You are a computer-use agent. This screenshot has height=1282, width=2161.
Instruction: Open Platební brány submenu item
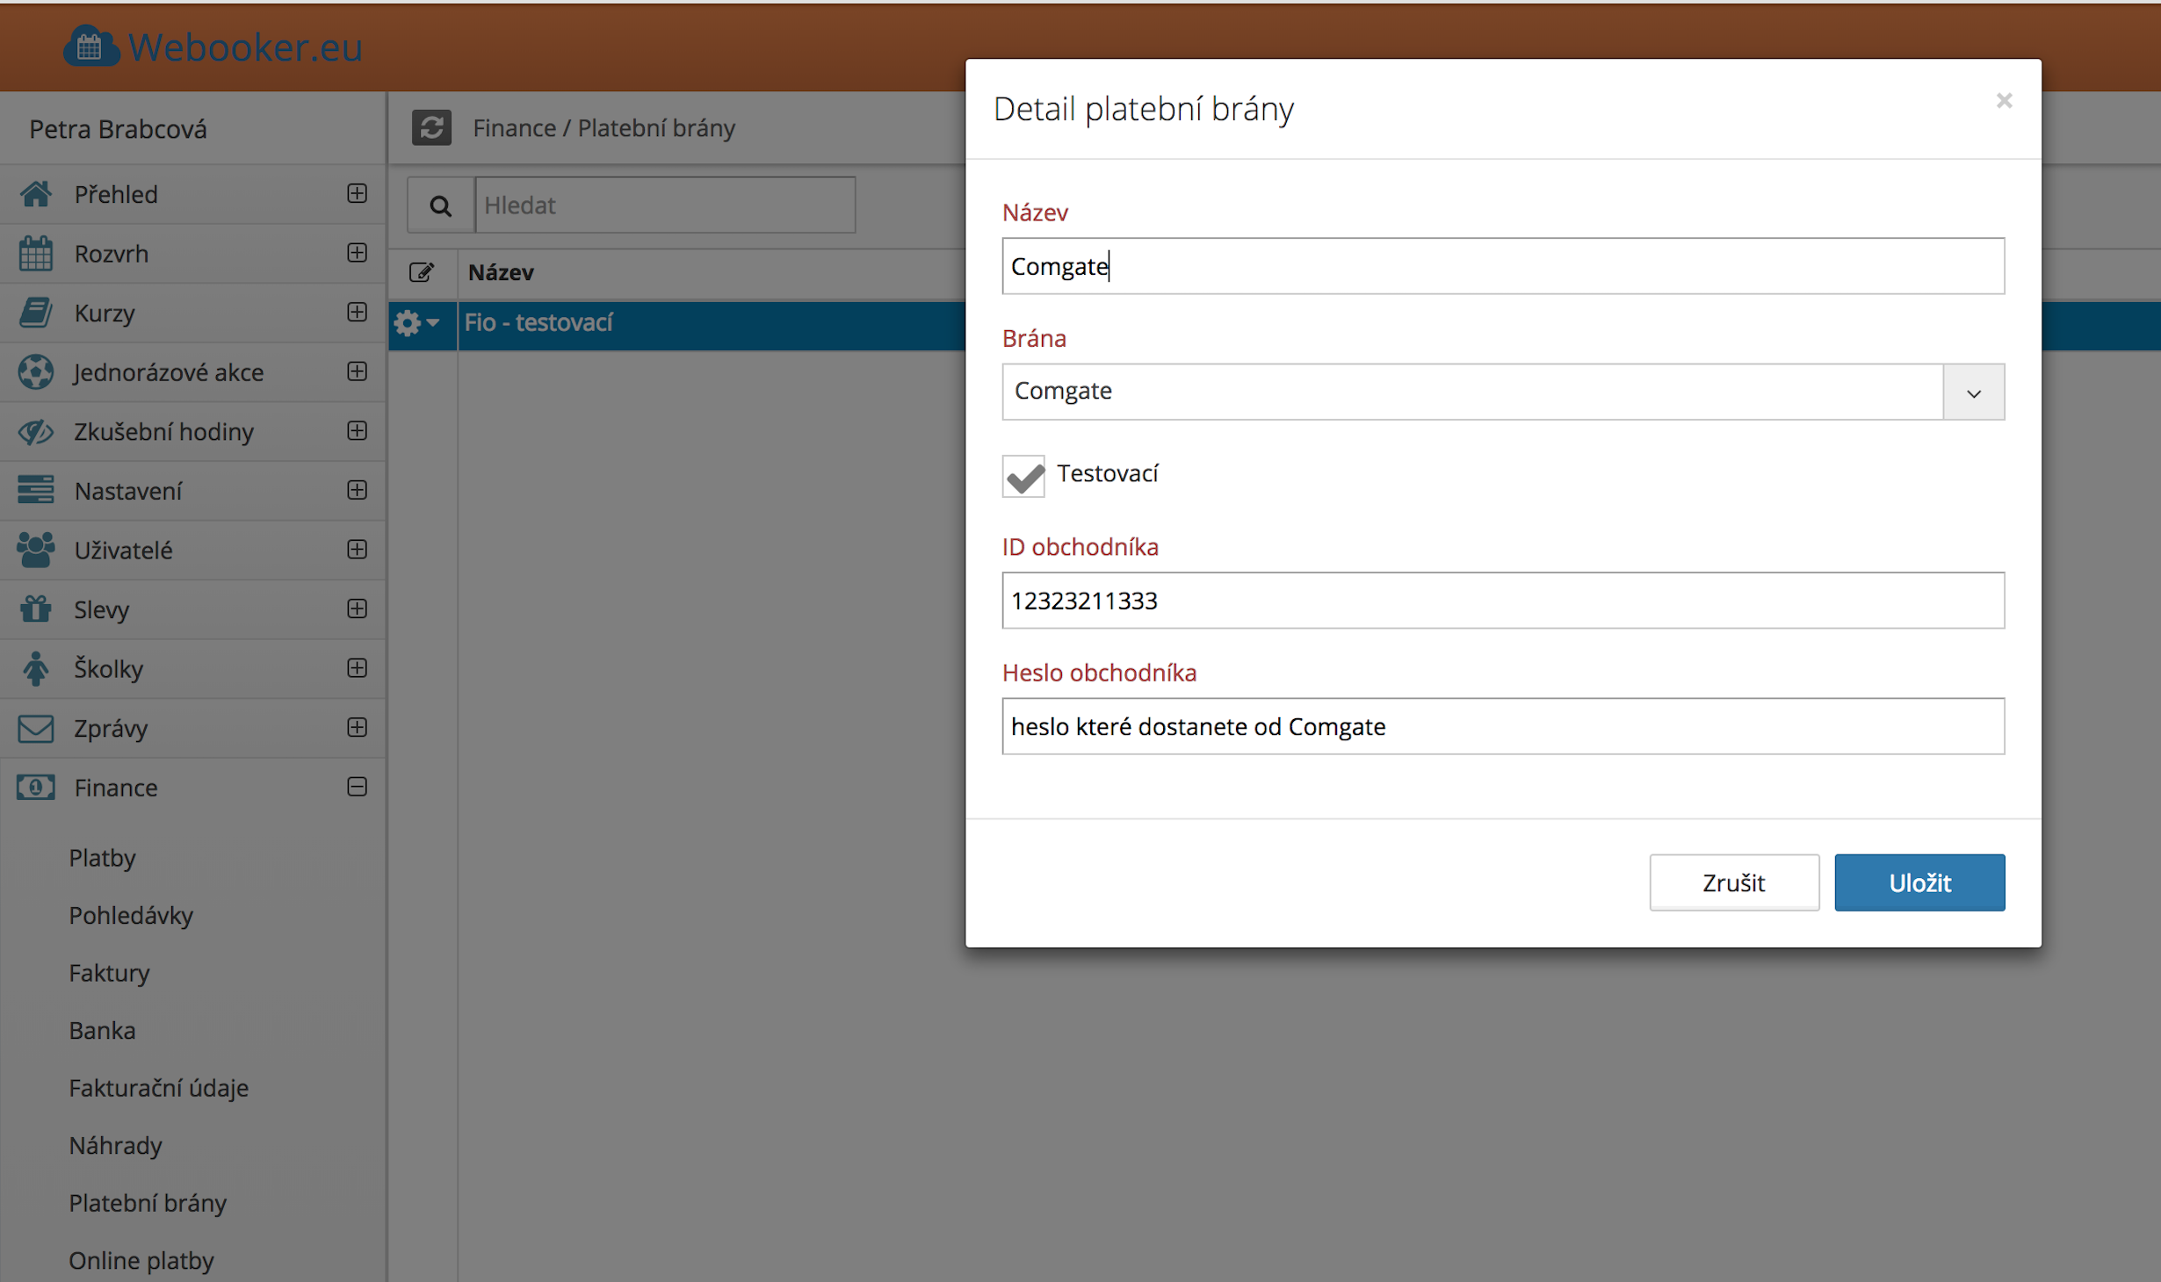click(148, 1203)
